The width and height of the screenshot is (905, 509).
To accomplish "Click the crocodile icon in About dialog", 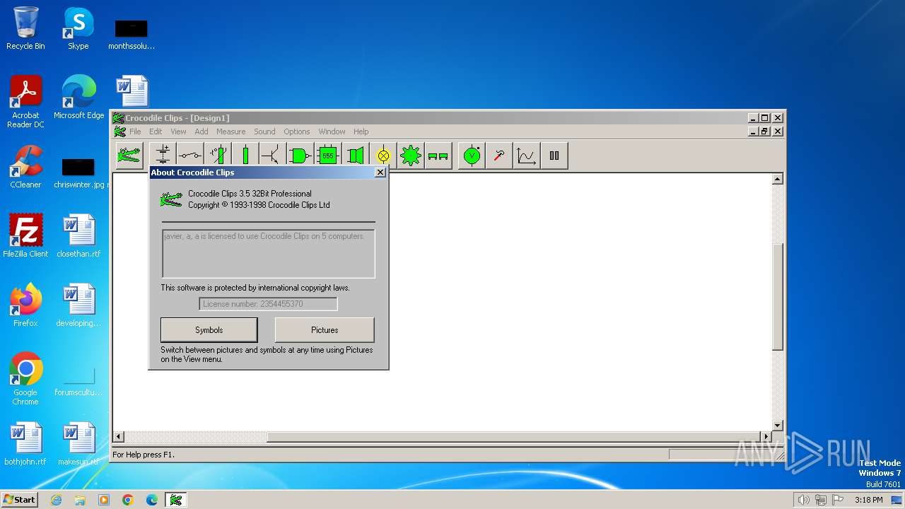I will pos(171,199).
